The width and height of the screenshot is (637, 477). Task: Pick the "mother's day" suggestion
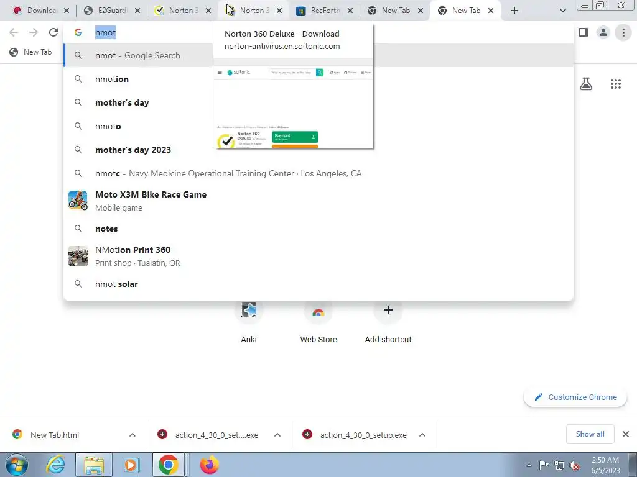tap(318, 102)
